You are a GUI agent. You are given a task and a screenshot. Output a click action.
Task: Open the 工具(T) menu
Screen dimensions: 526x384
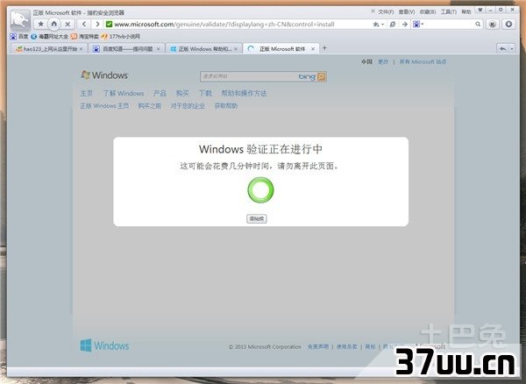point(449,11)
